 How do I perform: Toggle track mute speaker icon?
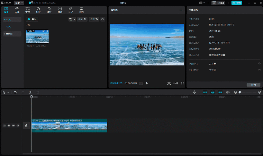(x=18, y=126)
